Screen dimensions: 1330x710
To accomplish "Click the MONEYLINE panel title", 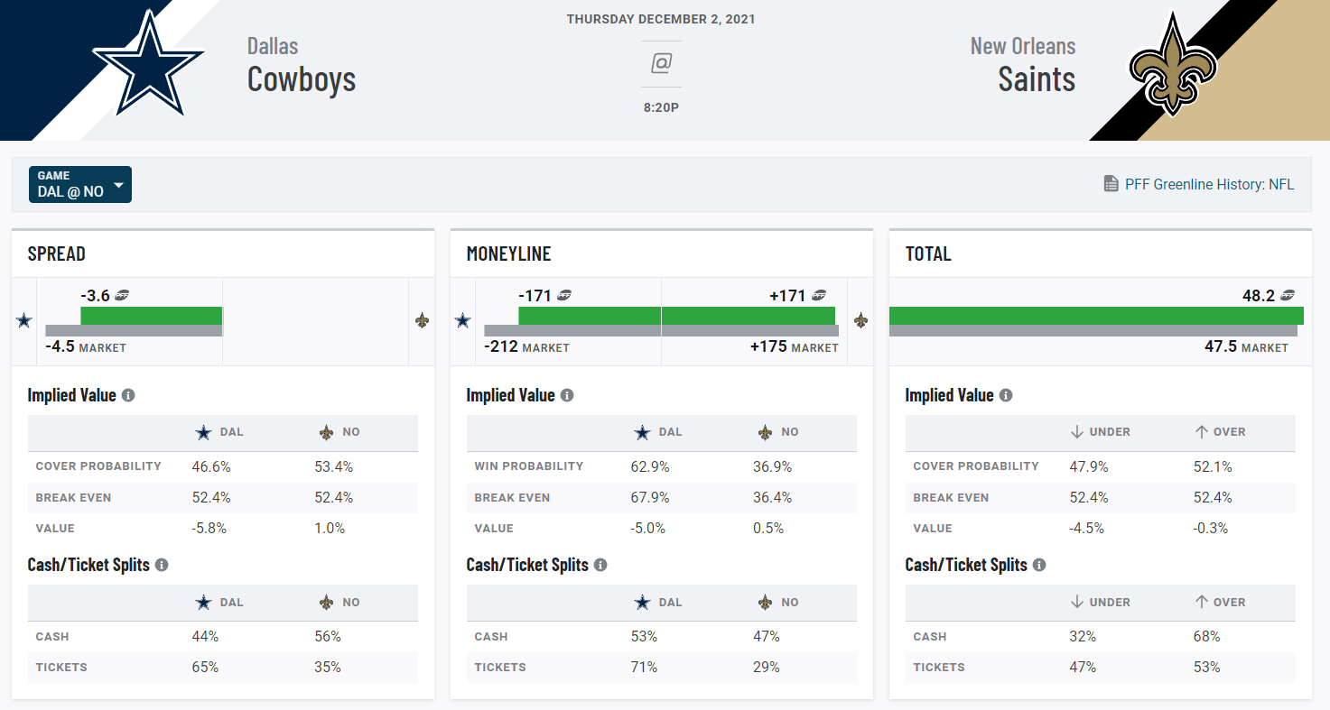I will [x=510, y=254].
